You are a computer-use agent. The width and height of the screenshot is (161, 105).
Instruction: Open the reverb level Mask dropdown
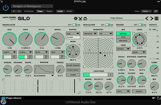pos(139,52)
